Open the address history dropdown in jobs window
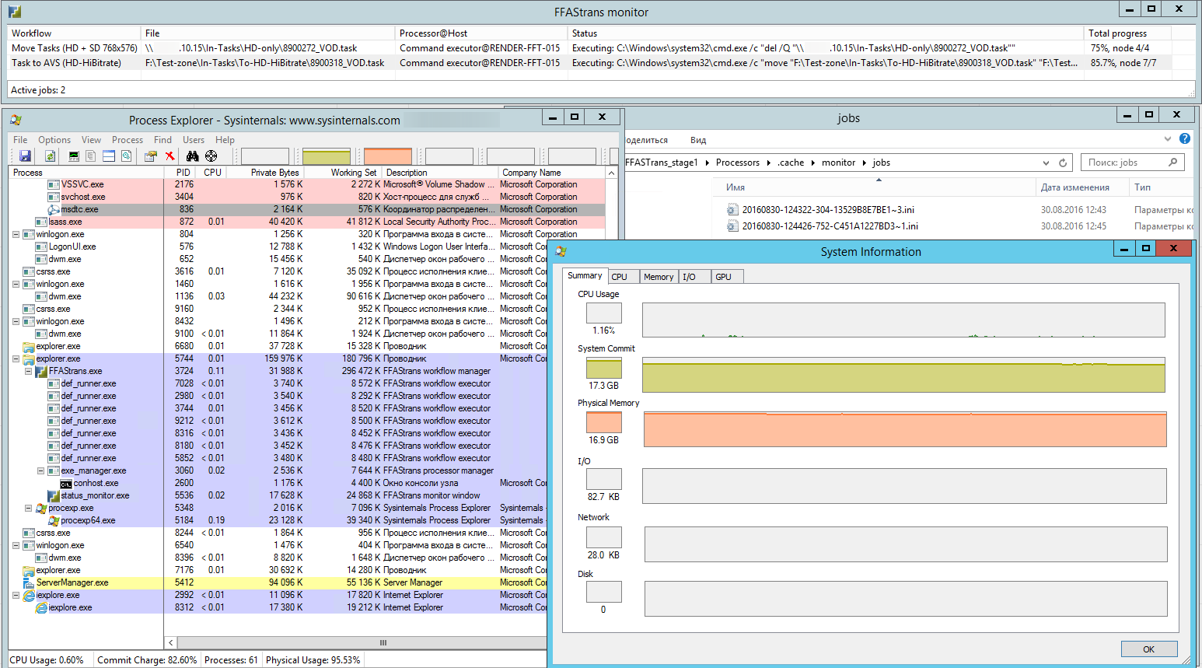 [x=1046, y=163]
